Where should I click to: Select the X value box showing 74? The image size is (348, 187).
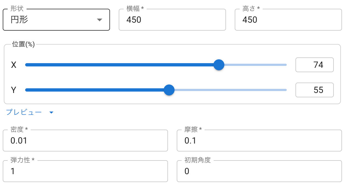[315, 65]
